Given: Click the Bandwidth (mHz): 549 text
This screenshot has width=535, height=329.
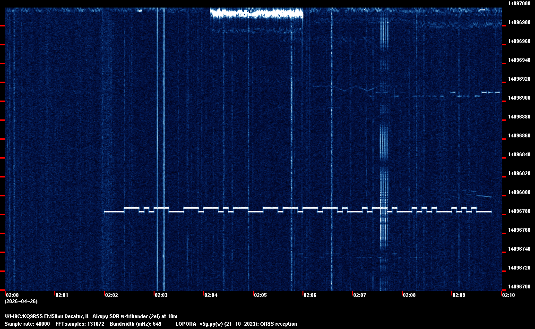Looking at the screenshot, I should pos(135,324).
